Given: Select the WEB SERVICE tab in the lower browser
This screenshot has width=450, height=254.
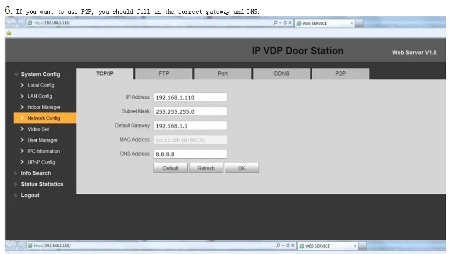Looking at the screenshot, I should pos(327,246).
